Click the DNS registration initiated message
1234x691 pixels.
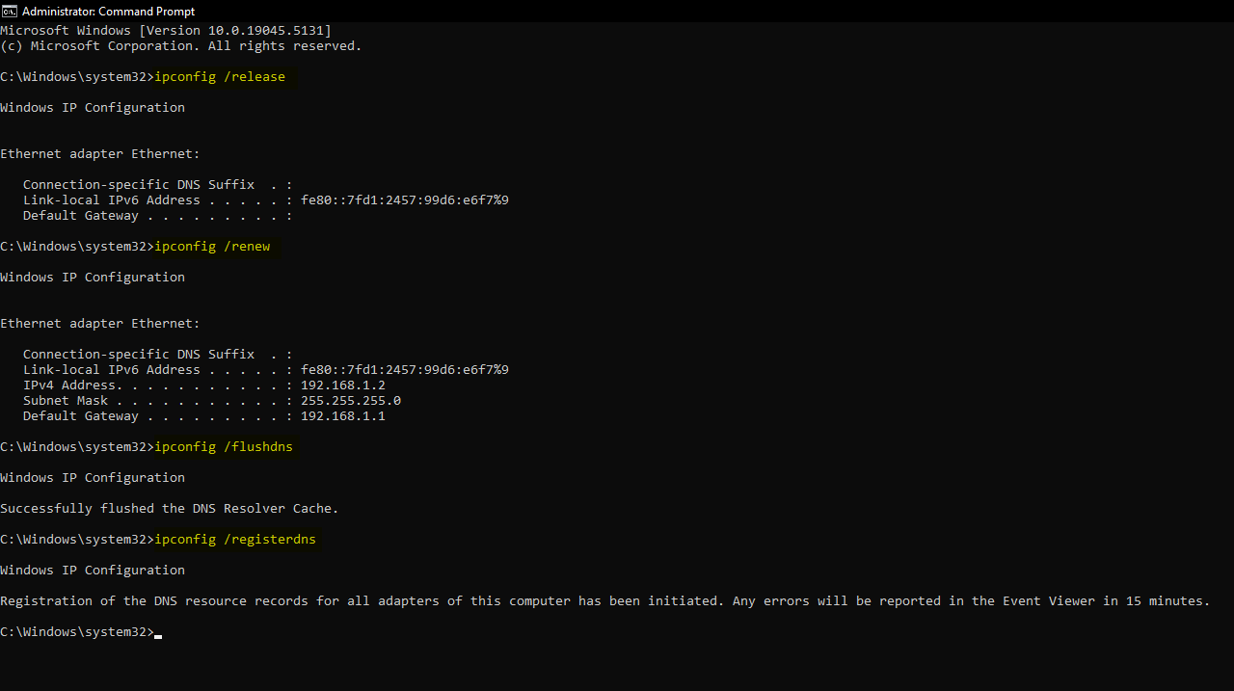tap(604, 601)
